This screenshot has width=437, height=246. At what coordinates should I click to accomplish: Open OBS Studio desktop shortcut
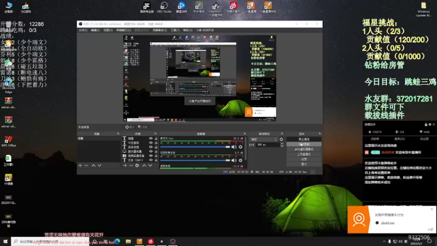pos(164,7)
